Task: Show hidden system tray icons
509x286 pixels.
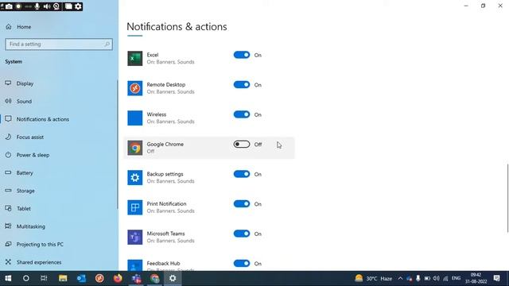Action: 400,278
